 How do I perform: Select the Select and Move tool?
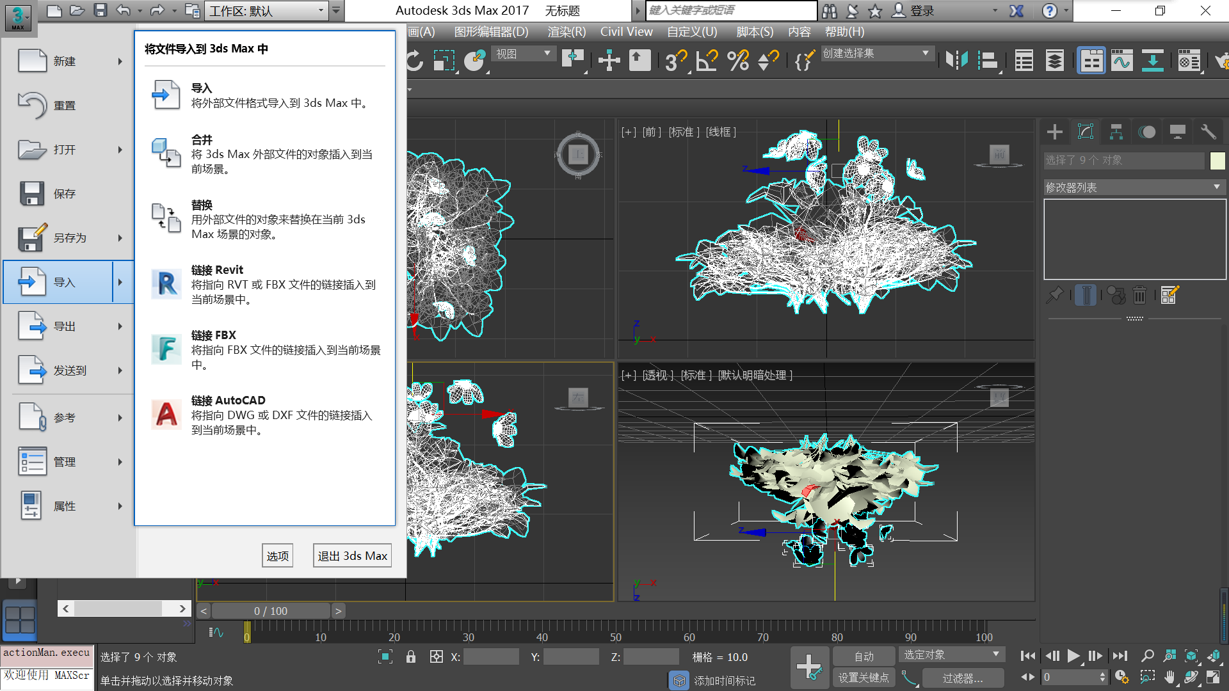tap(609, 60)
